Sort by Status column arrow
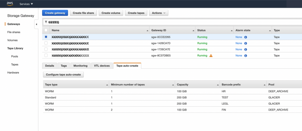302x131 pixels. pos(232,31)
